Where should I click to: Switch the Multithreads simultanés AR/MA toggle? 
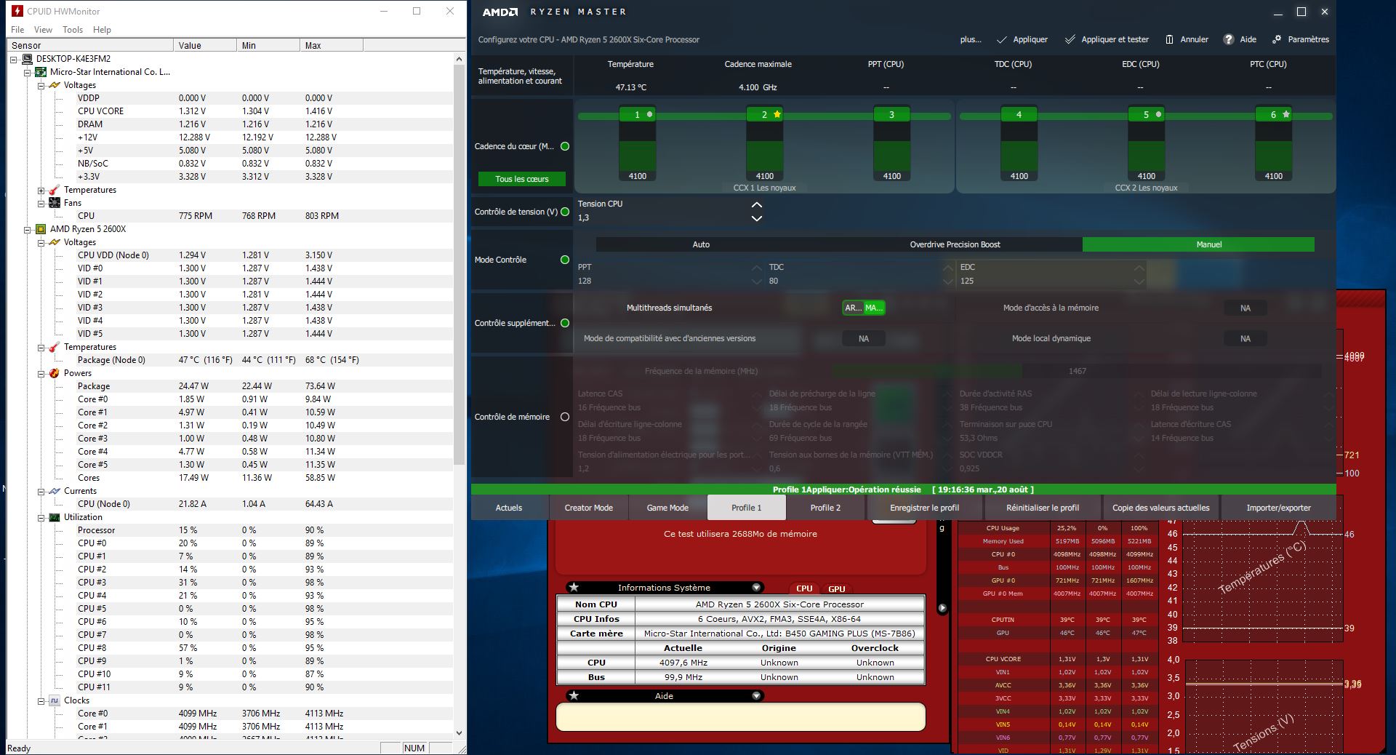pyautogui.click(x=864, y=308)
